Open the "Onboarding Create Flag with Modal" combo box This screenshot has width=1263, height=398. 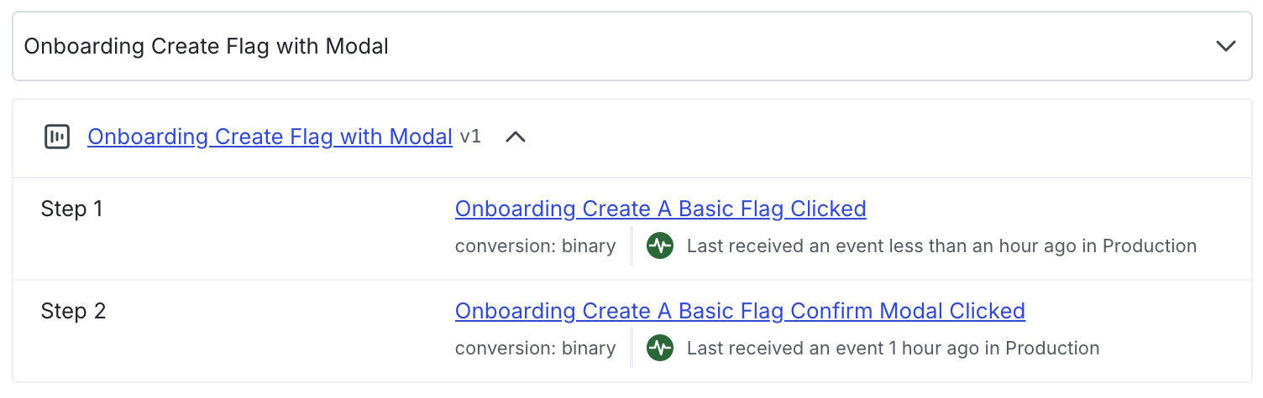588,46
